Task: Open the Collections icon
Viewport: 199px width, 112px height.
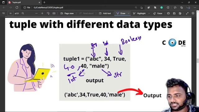Action: [182, 7]
